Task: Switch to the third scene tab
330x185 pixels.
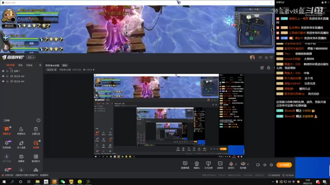Action: 29,65
